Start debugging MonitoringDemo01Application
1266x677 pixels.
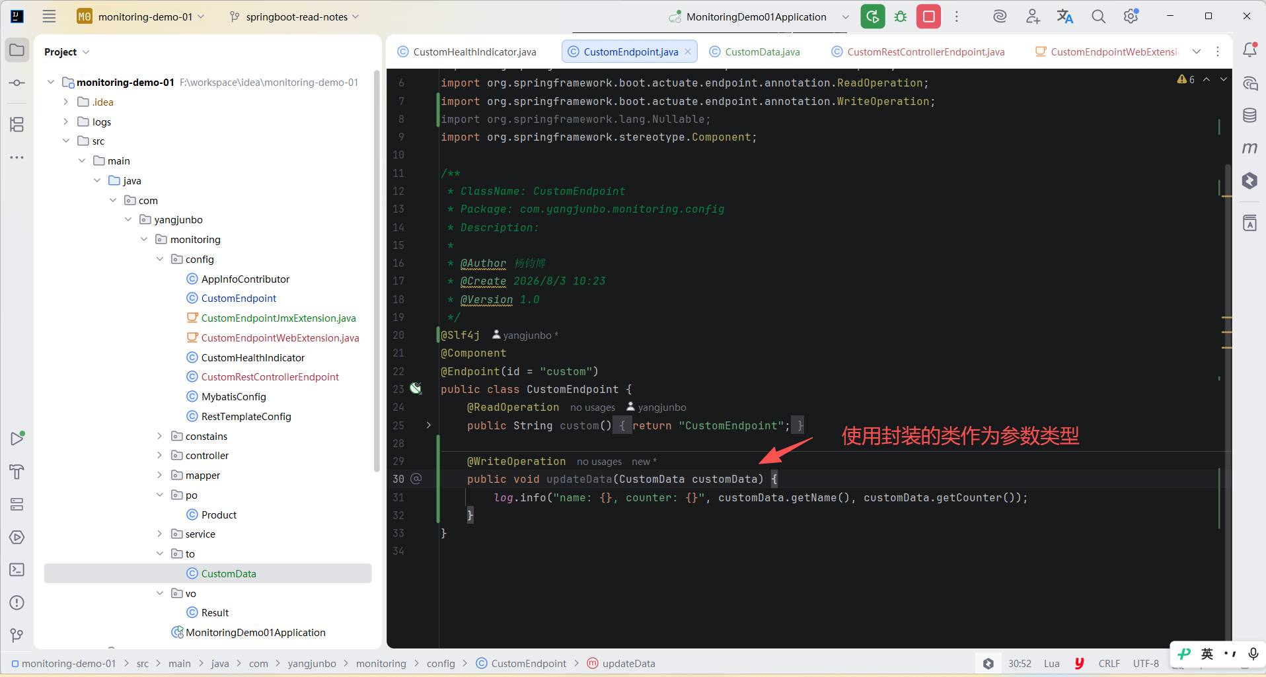[901, 17]
